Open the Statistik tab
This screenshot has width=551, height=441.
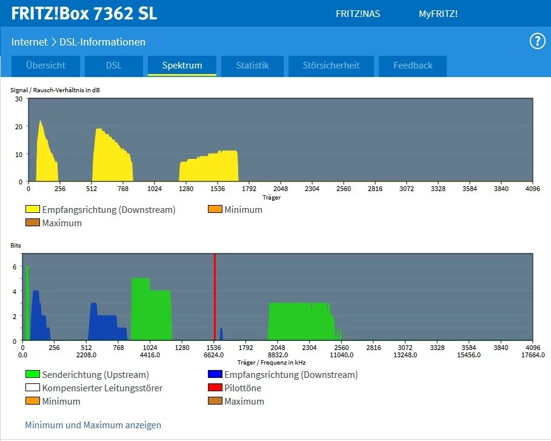click(x=252, y=66)
